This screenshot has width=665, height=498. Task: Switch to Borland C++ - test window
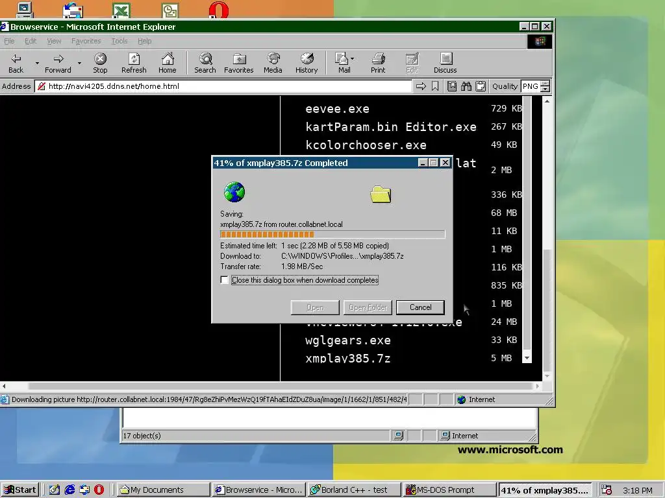click(354, 490)
